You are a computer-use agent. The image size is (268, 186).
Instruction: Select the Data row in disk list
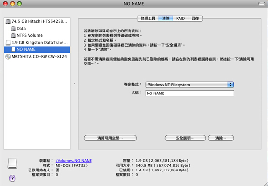[37, 29]
